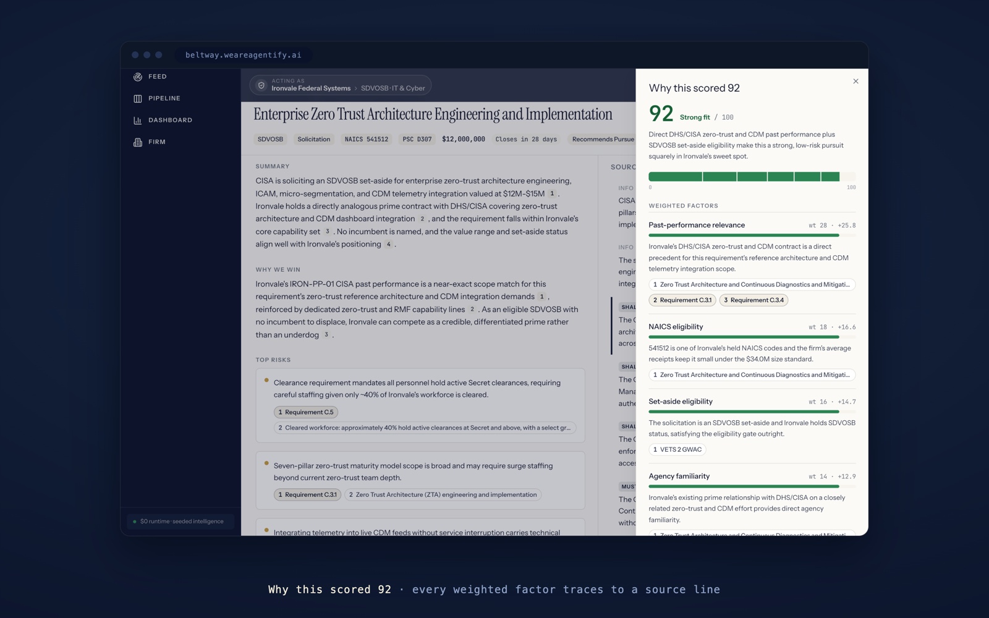Open Why We Win citation 2 after capability lines
This screenshot has width=989, height=618.
click(x=472, y=310)
